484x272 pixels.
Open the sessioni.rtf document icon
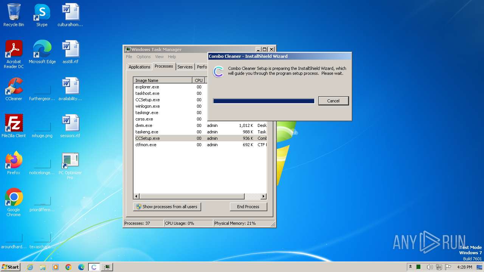tap(70, 126)
